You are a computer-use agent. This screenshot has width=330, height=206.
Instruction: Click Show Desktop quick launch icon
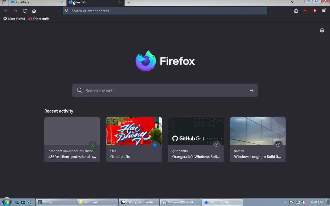click(x=17, y=202)
